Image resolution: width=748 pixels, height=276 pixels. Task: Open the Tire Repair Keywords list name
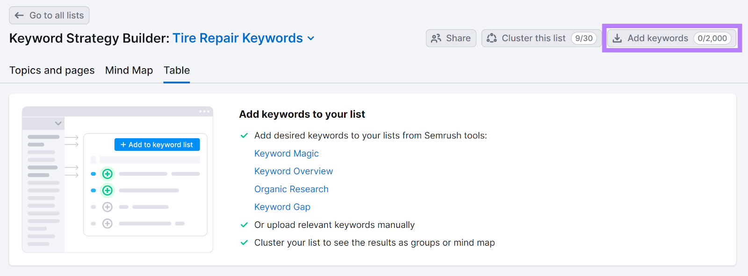pyautogui.click(x=237, y=38)
